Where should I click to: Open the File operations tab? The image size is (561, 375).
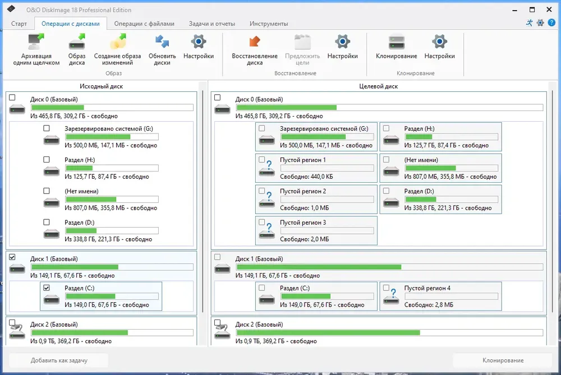[144, 24]
